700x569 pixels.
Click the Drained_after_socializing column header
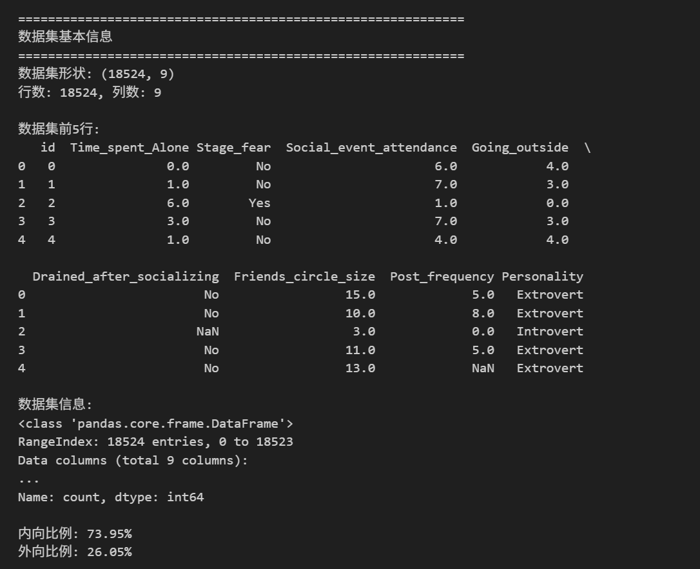tap(126, 277)
